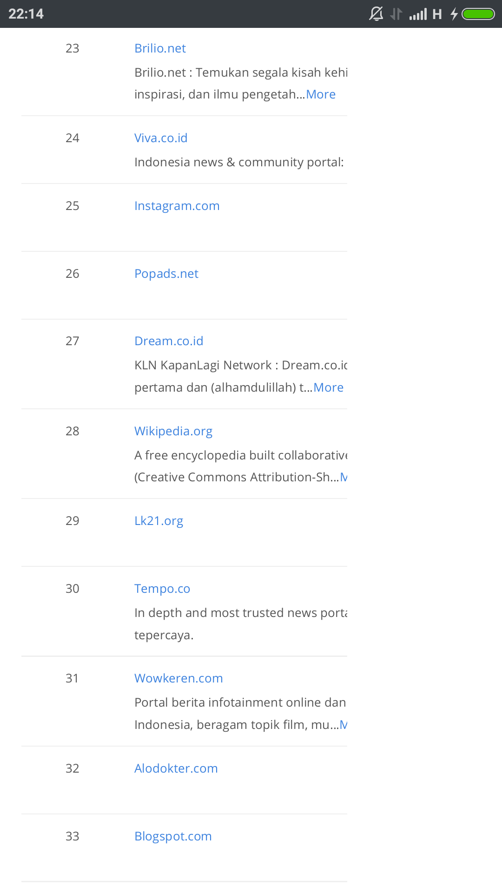
Task: Open the Instagram.com link
Action: click(x=177, y=206)
